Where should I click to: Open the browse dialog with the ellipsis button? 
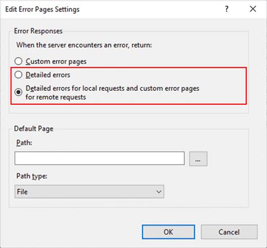198,159
